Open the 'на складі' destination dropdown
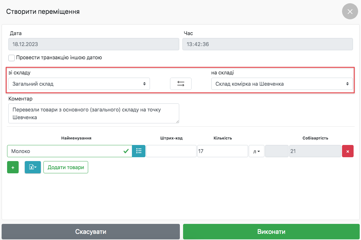The image size is (361, 240). coord(282,84)
